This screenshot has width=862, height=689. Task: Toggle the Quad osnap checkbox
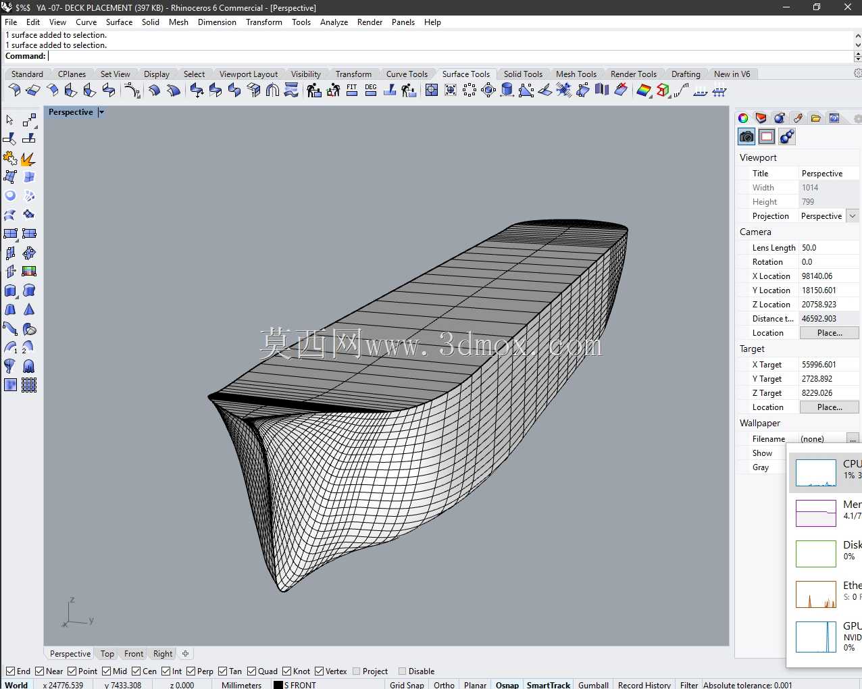pyautogui.click(x=251, y=671)
